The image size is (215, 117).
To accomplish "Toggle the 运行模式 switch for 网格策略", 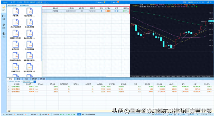I will pyautogui.click(x=108, y=11).
